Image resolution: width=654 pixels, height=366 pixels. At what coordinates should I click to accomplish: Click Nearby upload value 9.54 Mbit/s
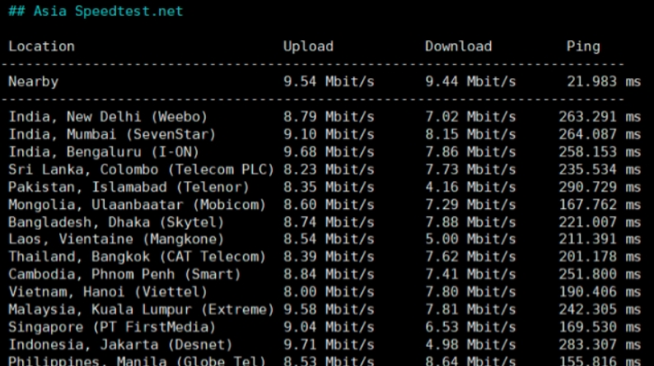point(329,81)
